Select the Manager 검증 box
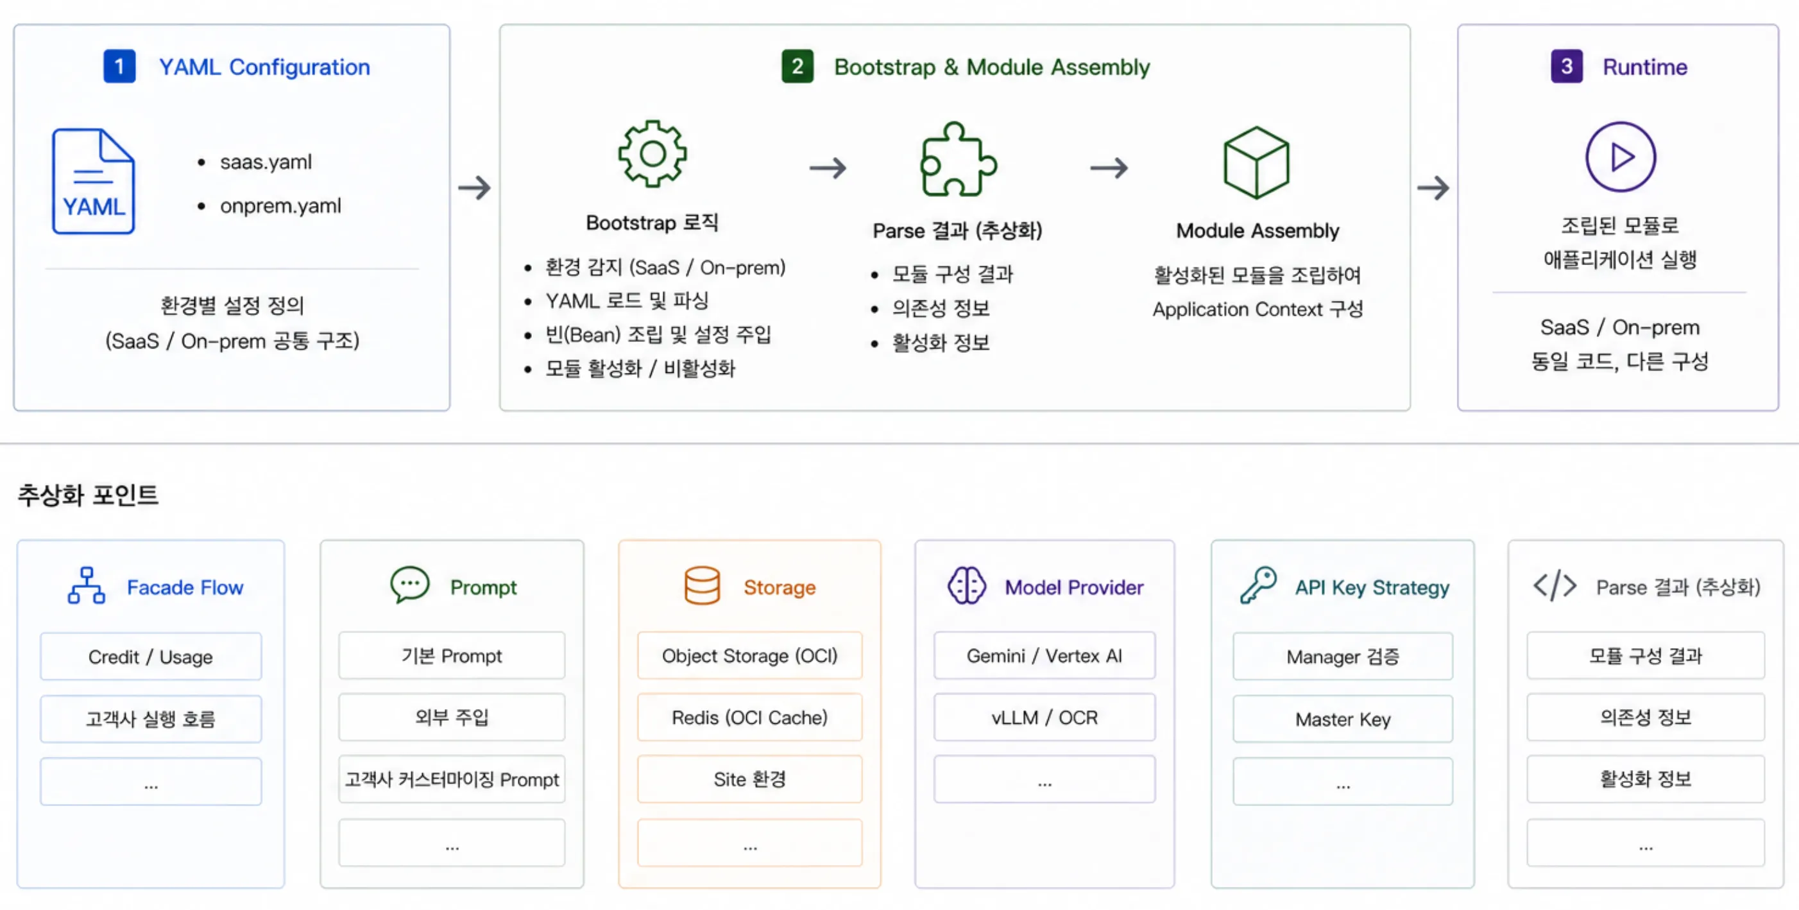 1343,657
